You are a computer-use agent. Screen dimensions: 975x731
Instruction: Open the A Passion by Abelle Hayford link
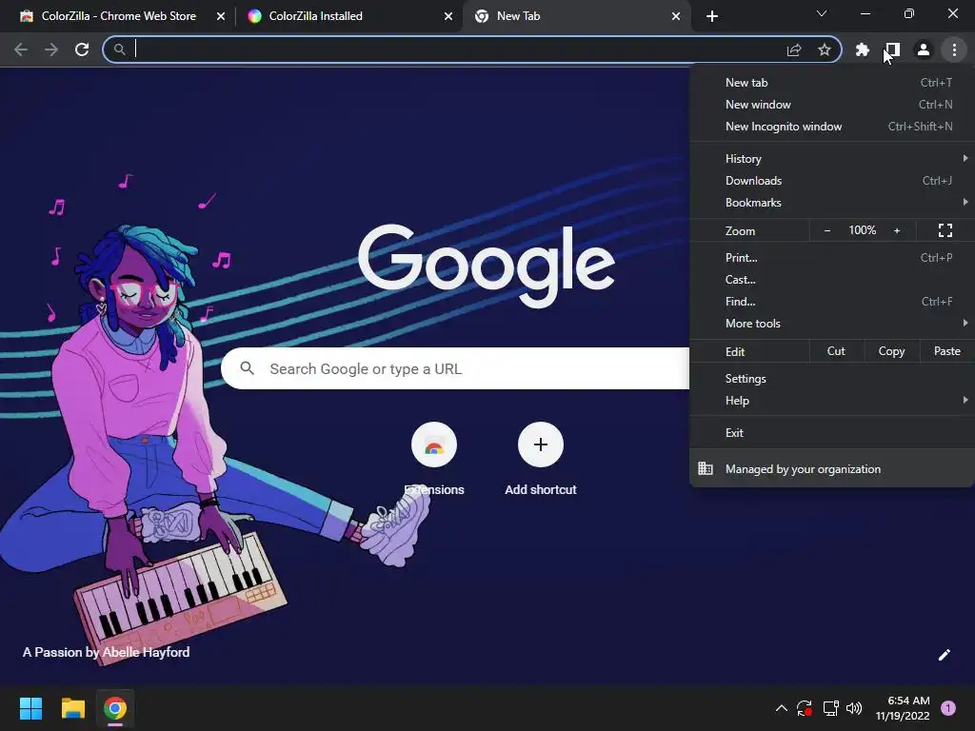pyautogui.click(x=107, y=652)
